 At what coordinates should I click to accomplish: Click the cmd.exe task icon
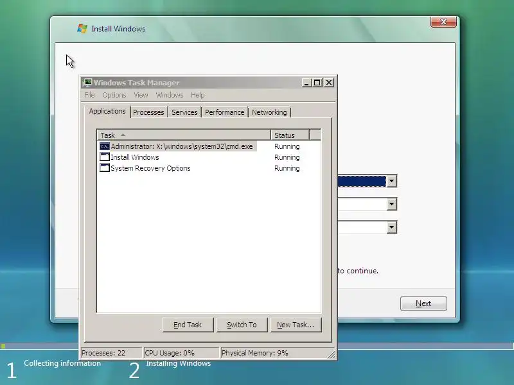click(x=105, y=146)
